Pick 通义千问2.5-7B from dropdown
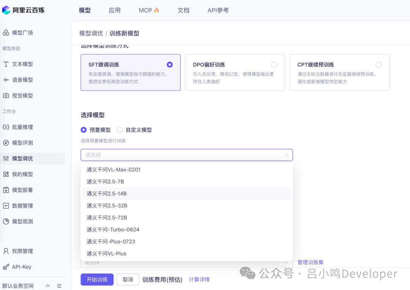410x290 pixels. (187, 182)
